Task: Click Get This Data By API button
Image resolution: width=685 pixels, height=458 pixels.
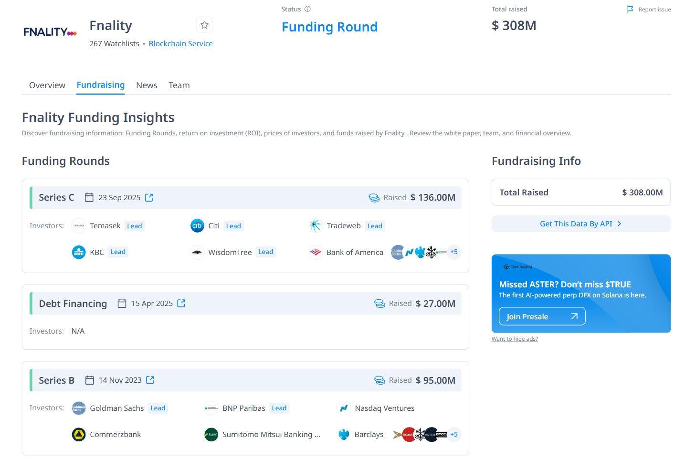Action: coord(581,224)
